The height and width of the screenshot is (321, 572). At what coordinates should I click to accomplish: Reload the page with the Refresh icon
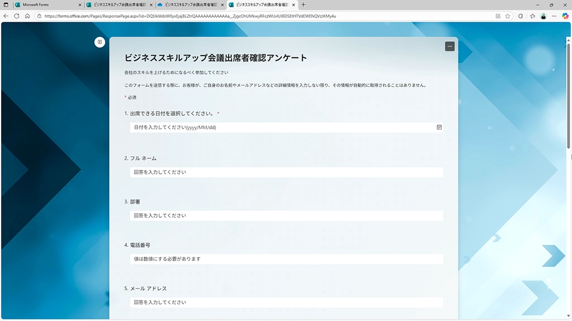tap(17, 16)
